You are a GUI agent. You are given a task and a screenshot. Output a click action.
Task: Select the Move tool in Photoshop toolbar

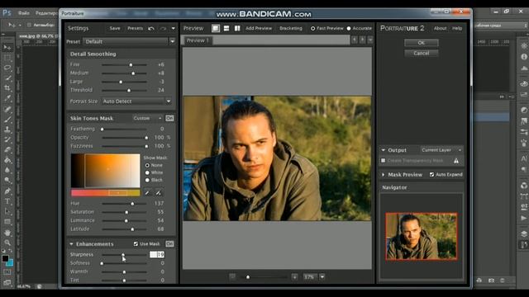point(7,47)
